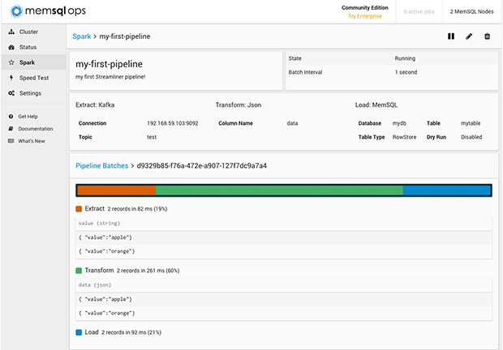Screen dimensions: 503x350
Task: Open Speed Test in the sidebar
Action: (x=34, y=78)
